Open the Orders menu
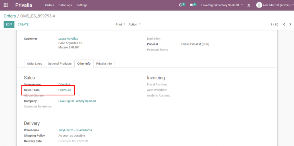294x146 pixels. (x=49, y=5)
